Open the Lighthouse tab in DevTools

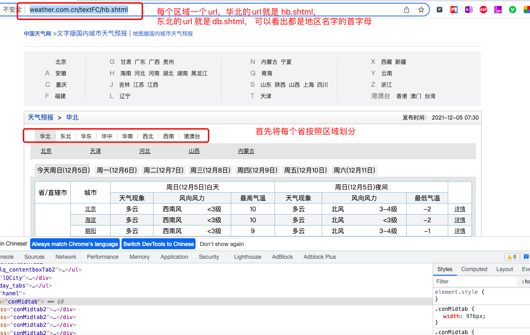point(248,257)
